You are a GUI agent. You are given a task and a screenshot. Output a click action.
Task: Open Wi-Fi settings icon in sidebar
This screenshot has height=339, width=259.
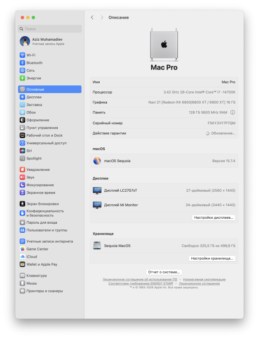coord(23,55)
